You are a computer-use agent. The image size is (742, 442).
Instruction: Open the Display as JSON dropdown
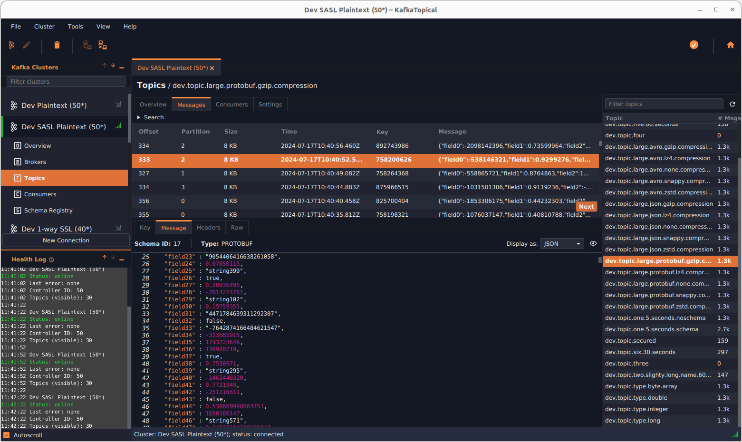(562, 244)
